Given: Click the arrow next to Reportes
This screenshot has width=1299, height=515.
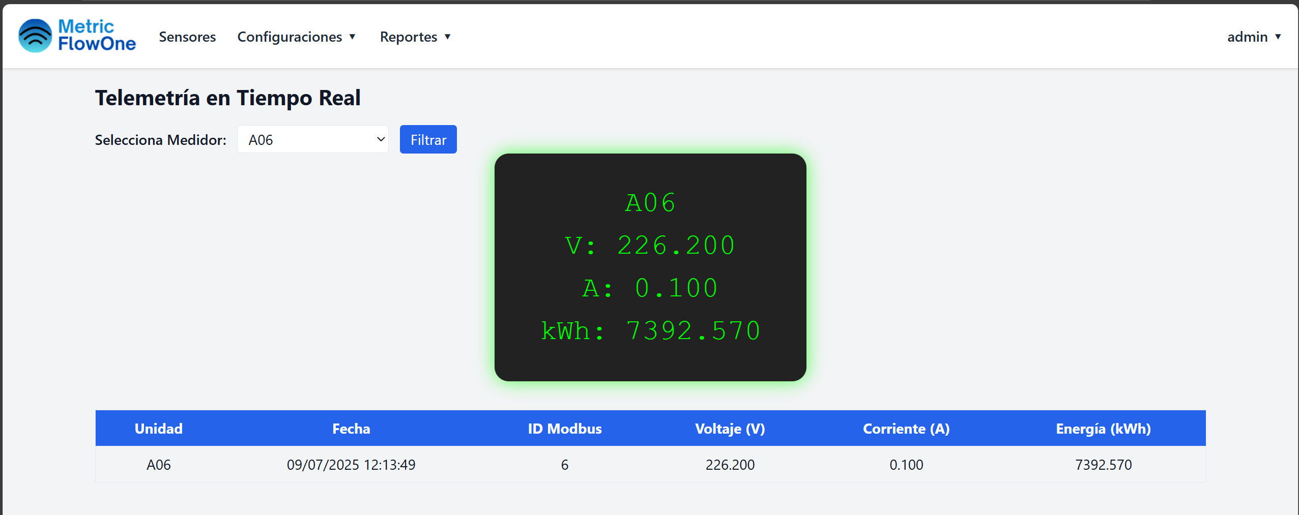Looking at the screenshot, I should coord(448,37).
